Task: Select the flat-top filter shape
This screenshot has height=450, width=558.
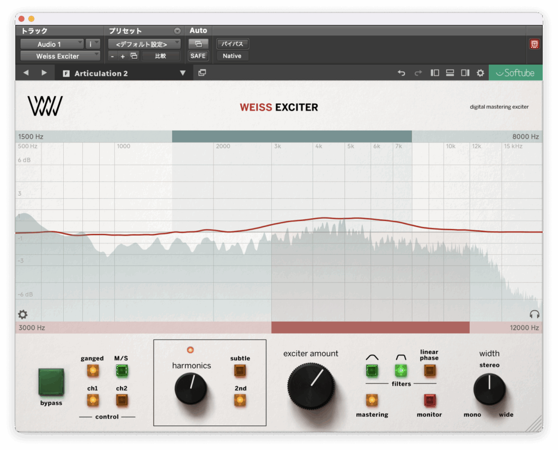Action: 401,371
